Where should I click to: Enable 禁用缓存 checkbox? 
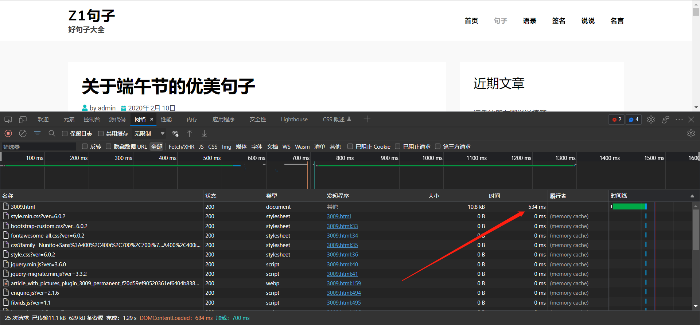pos(101,134)
